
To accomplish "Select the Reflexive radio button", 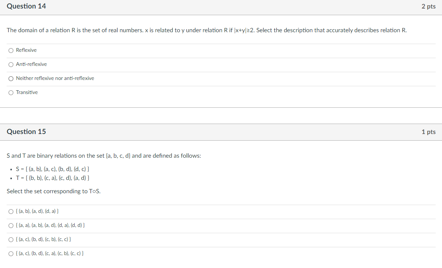I will 11,50.
